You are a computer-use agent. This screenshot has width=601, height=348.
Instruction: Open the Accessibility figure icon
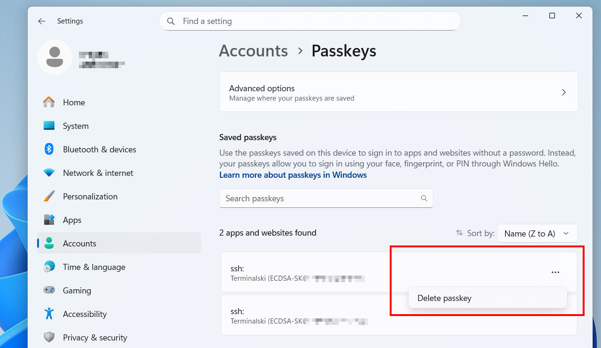point(49,314)
